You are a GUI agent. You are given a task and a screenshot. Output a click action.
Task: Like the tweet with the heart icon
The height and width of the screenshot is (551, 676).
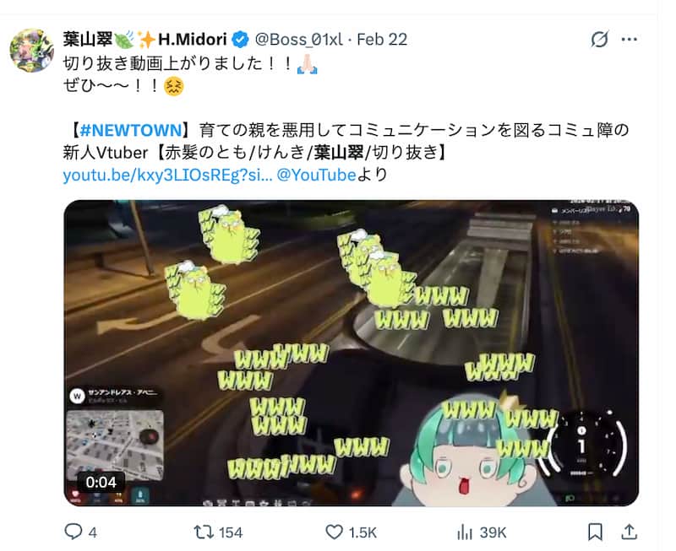[334, 532]
